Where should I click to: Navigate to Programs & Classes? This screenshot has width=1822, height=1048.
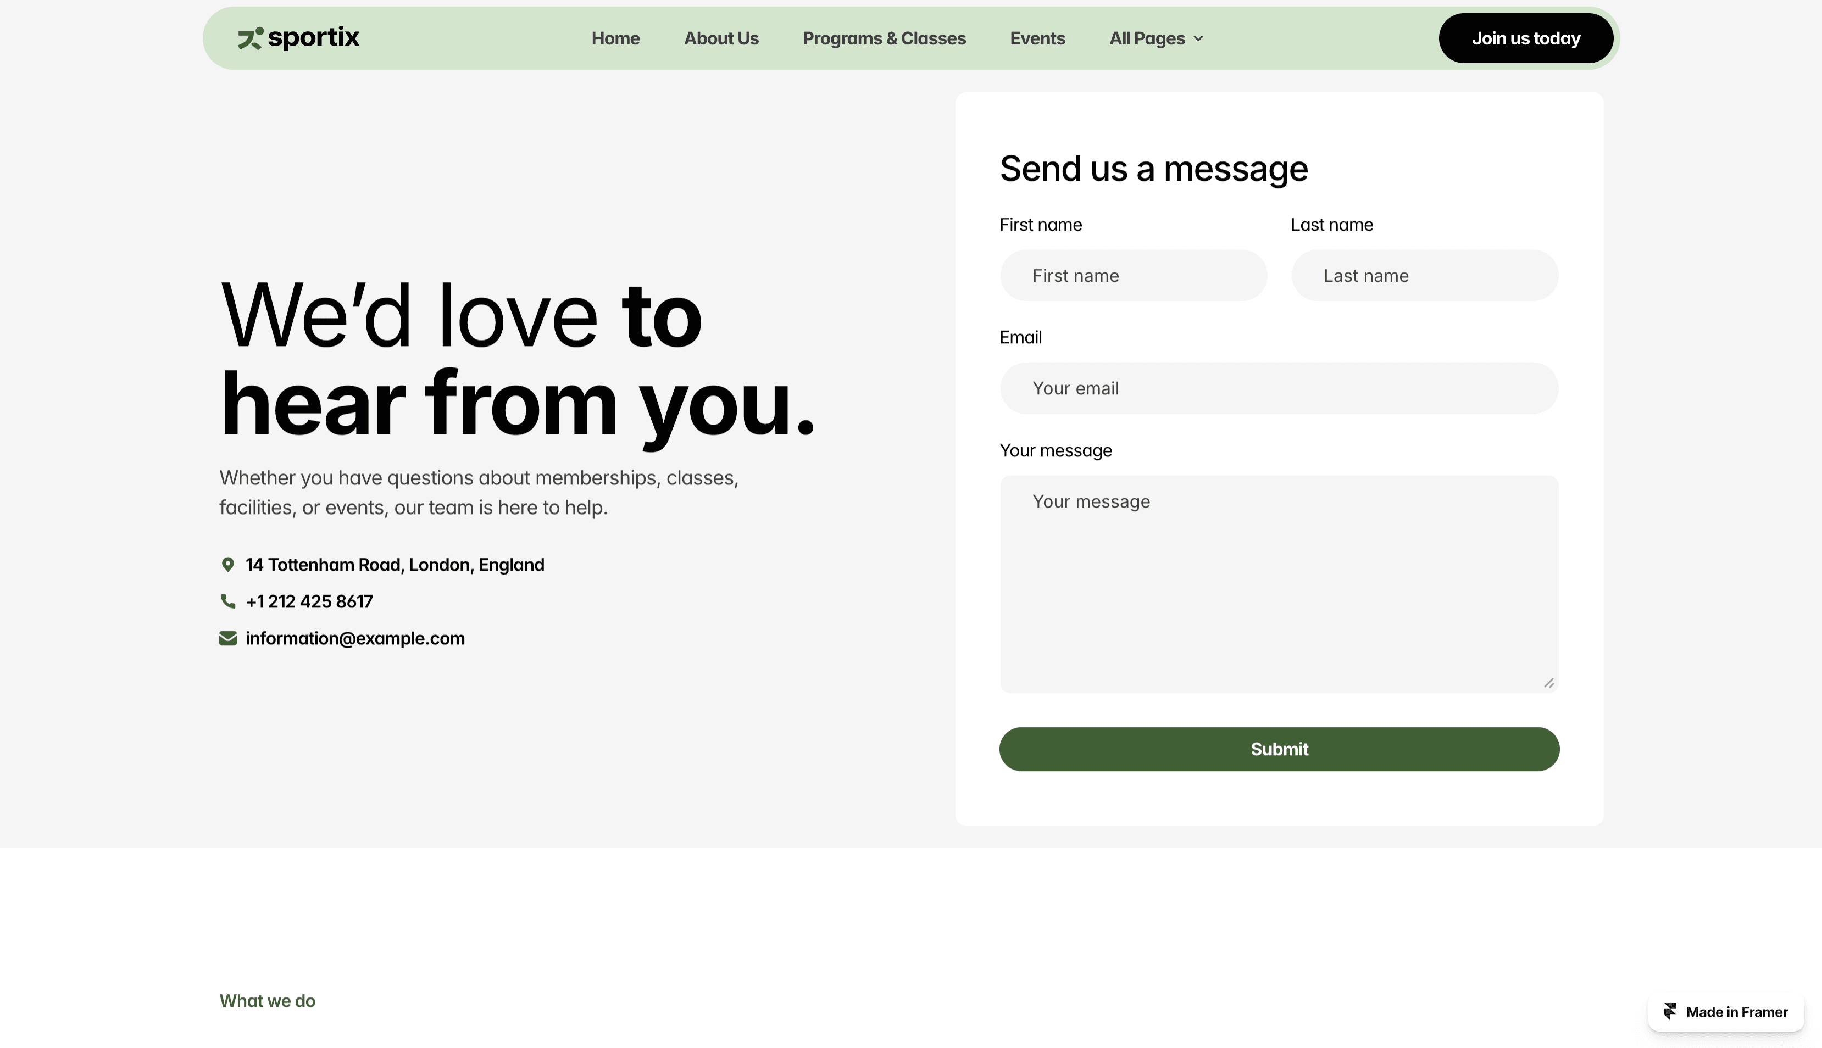884,39
